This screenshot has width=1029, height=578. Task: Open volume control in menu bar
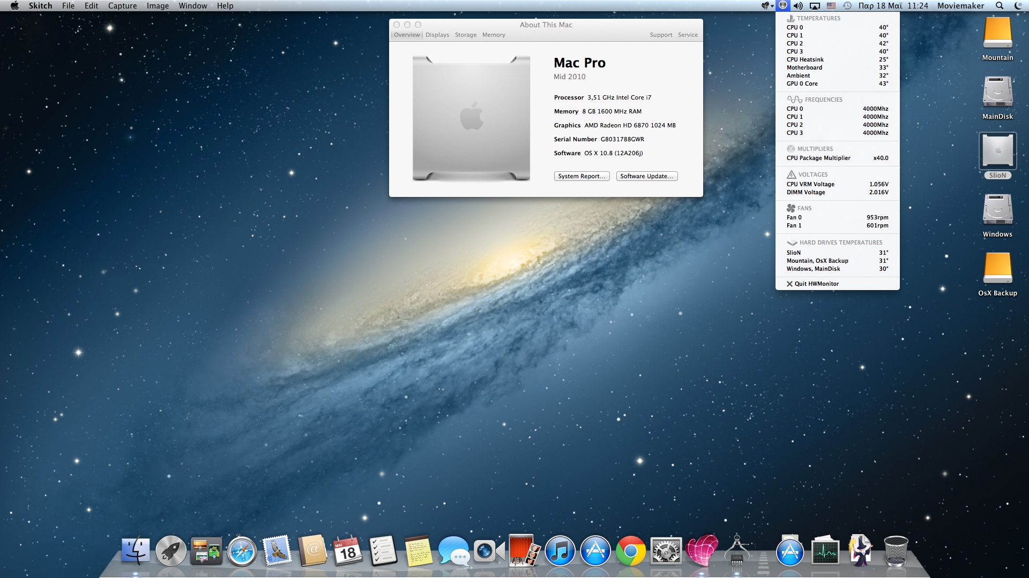coord(798,5)
